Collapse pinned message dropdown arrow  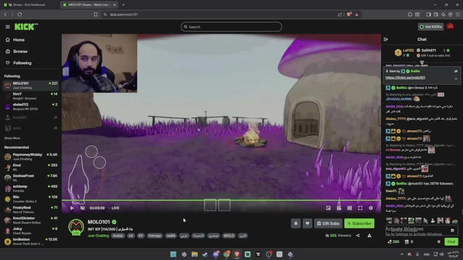[456, 79]
